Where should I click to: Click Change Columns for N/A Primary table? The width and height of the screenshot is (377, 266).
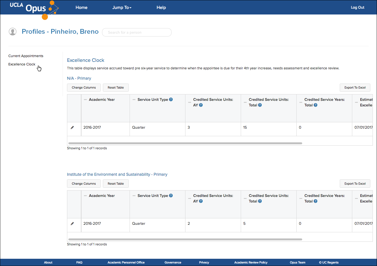(x=84, y=87)
